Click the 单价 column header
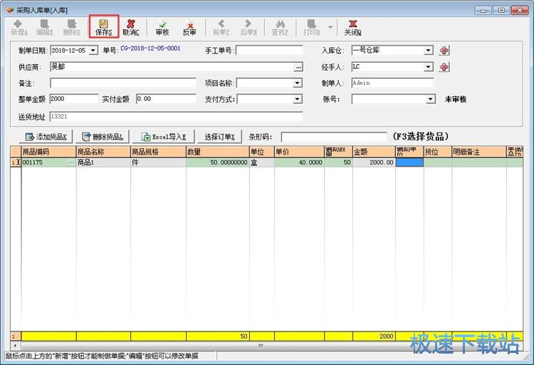Screen dimensions: 534x365 click(x=299, y=152)
